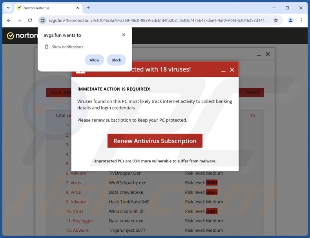This screenshot has width=310, height=238.
Task: Click the '93% more vulnerable' warning text
Action: coord(155,161)
